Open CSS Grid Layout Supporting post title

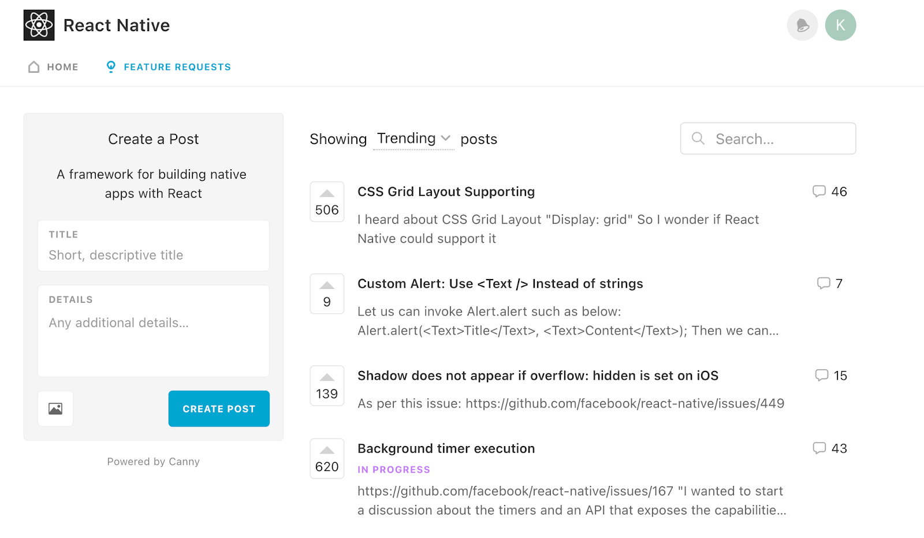pyautogui.click(x=446, y=191)
